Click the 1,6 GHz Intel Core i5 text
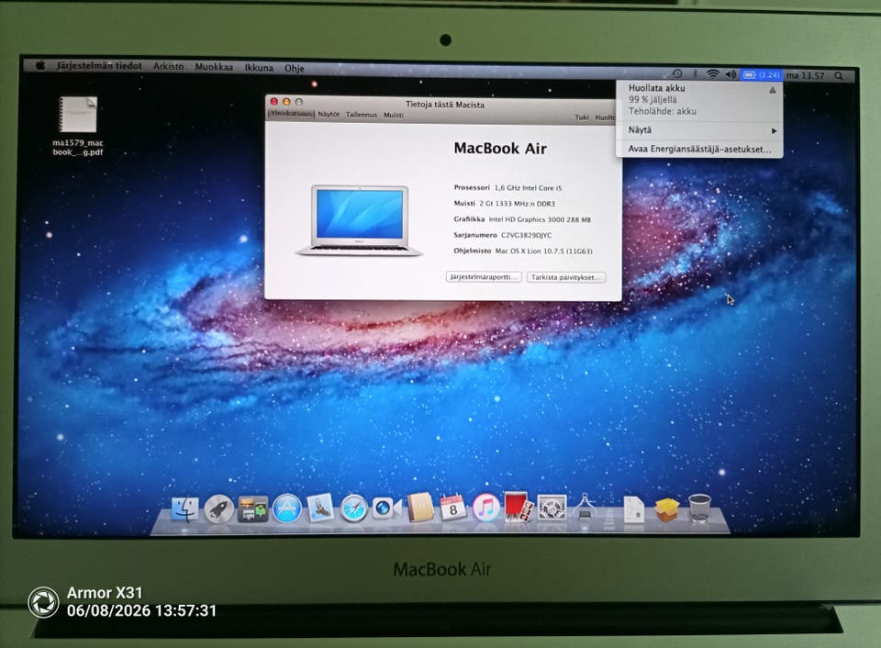 528,188
